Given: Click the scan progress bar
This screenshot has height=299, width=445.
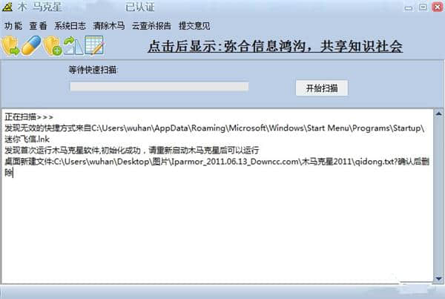Looking at the screenshot, I should (159, 87).
